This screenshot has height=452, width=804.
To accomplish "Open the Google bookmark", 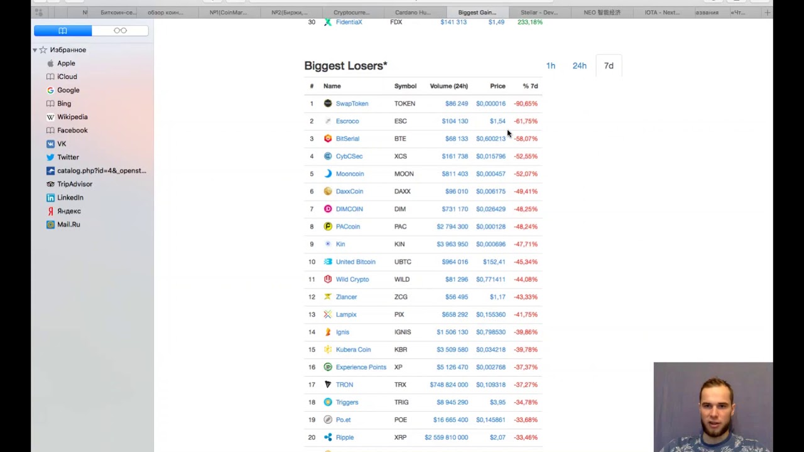I will pos(68,90).
